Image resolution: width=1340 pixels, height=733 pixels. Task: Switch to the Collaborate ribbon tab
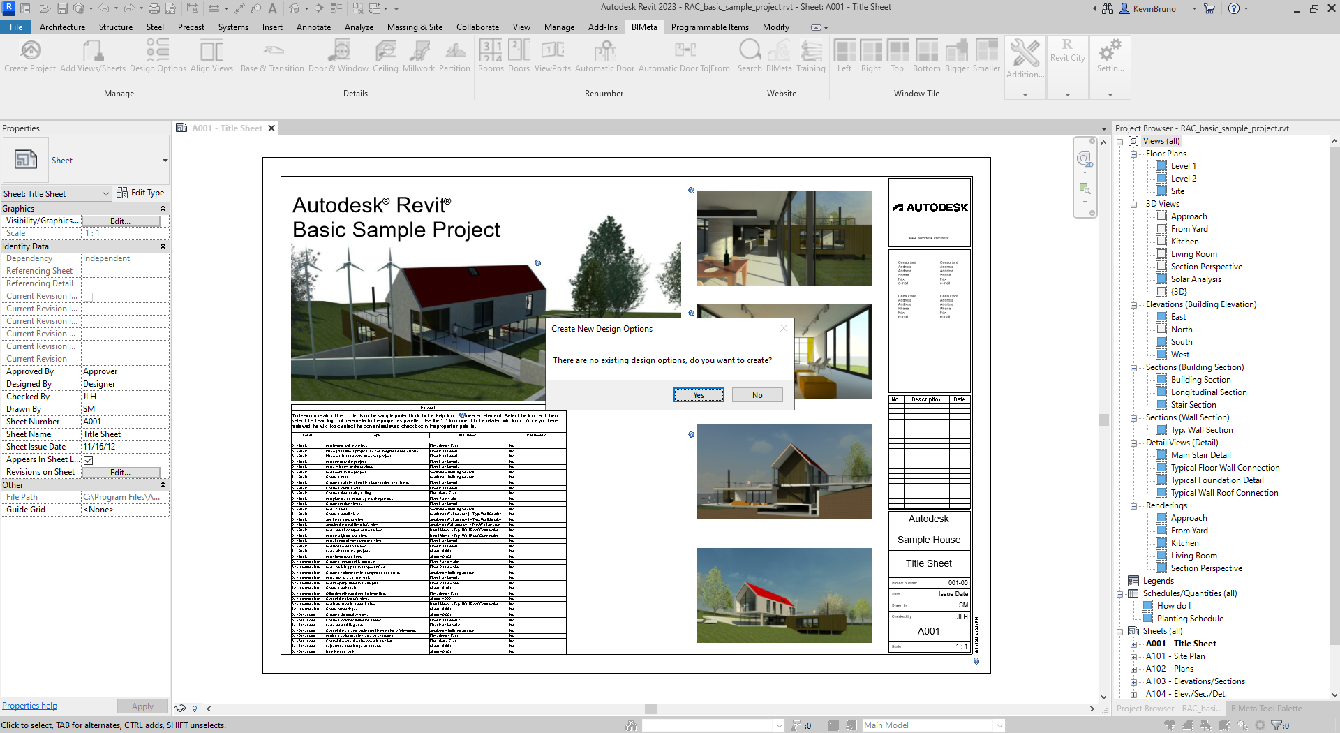(478, 27)
